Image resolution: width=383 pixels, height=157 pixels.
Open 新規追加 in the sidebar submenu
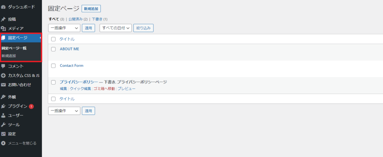click(9, 56)
